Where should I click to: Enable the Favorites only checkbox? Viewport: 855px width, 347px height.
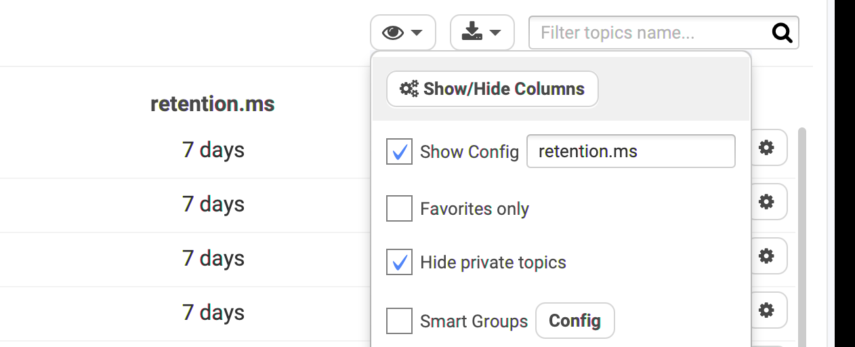pos(399,208)
